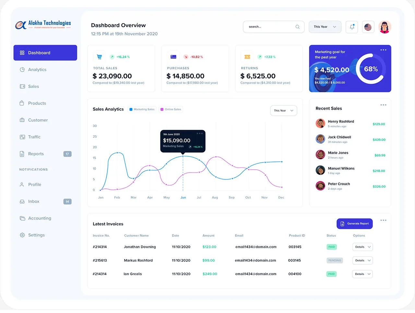Open Recent Sales more options dots
415x313 pixels.
click(x=383, y=105)
